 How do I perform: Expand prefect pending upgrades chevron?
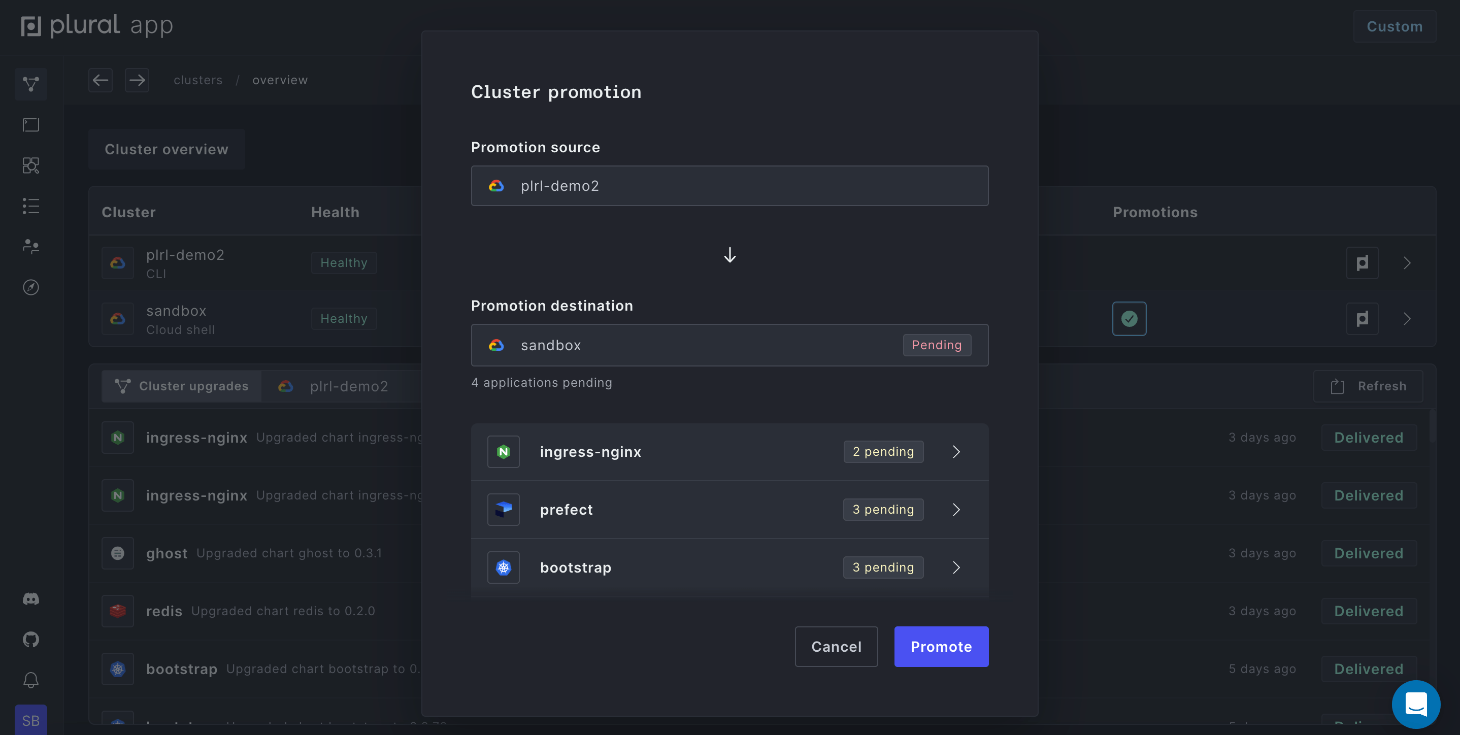point(955,510)
